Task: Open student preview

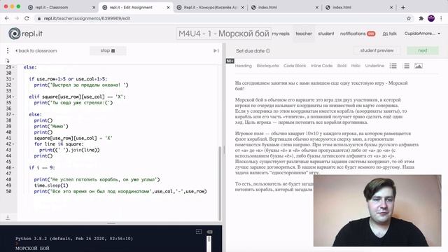Action: point(377,50)
